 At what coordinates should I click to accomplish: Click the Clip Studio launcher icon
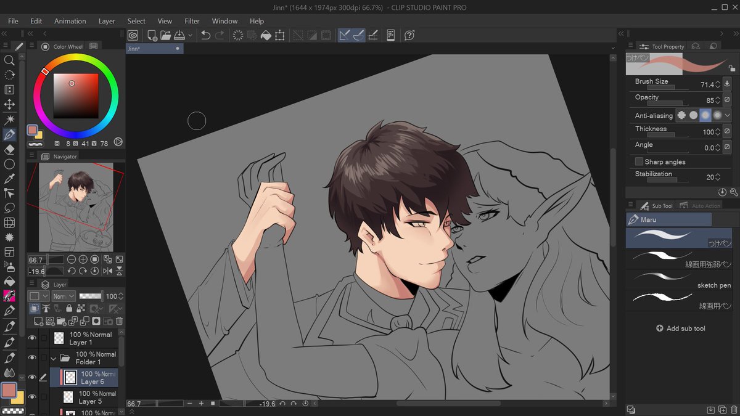pos(133,35)
